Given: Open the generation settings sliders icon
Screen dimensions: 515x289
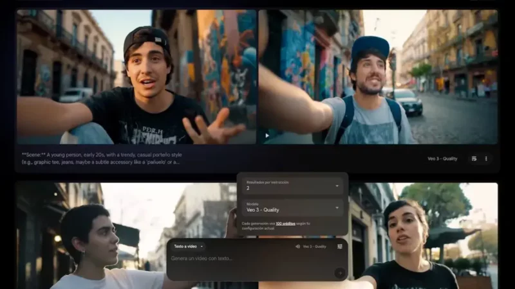Looking at the screenshot, I should 339,247.
